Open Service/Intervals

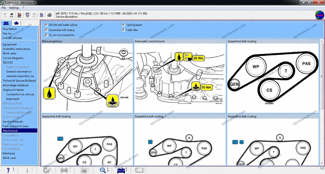13,122
